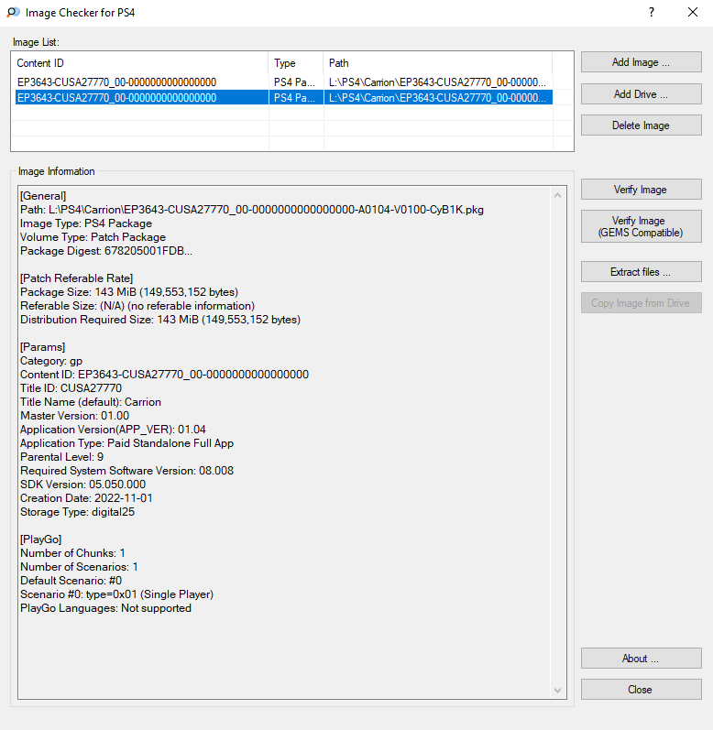713x730 pixels.
Task: Click Verify Image button
Action: (x=641, y=190)
